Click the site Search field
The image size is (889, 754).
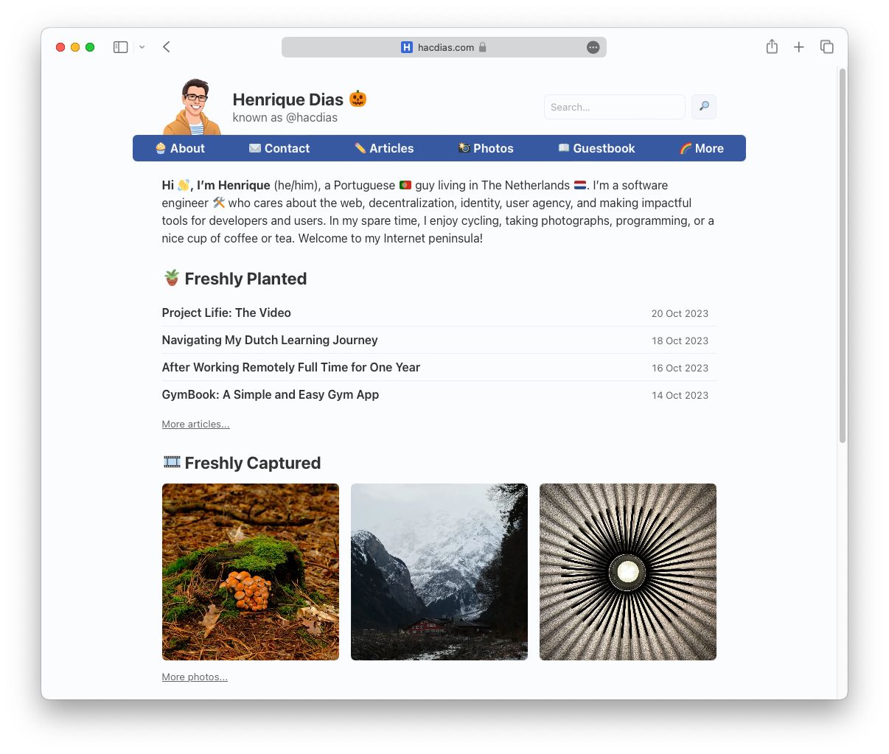(615, 107)
